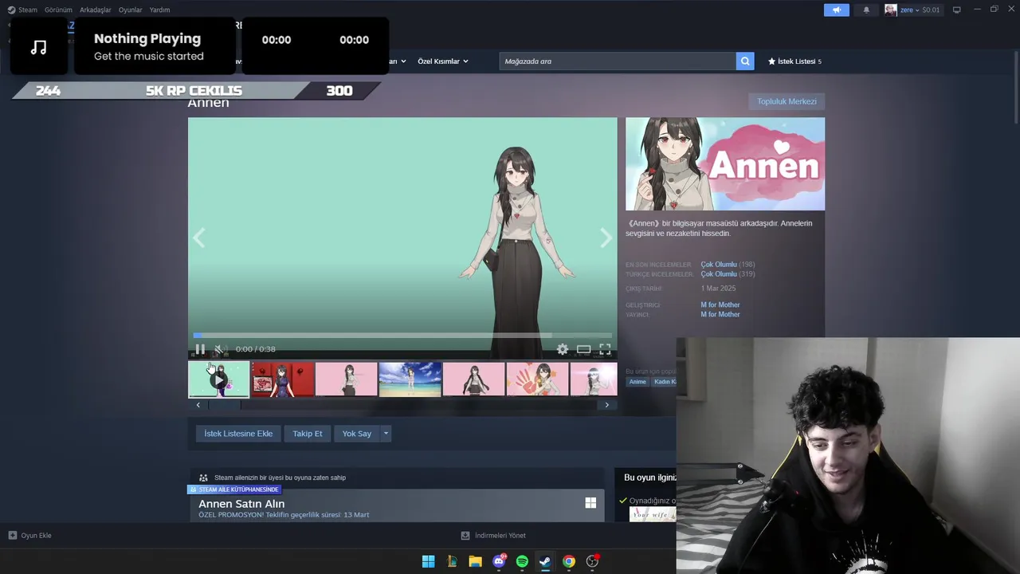The image size is (1020, 574).
Task: Open the Görünüm menu
Action: tap(58, 10)
